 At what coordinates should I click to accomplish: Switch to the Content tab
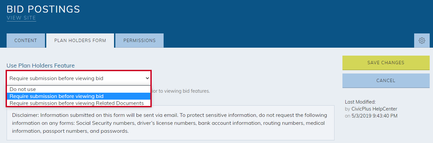point(26,40)
